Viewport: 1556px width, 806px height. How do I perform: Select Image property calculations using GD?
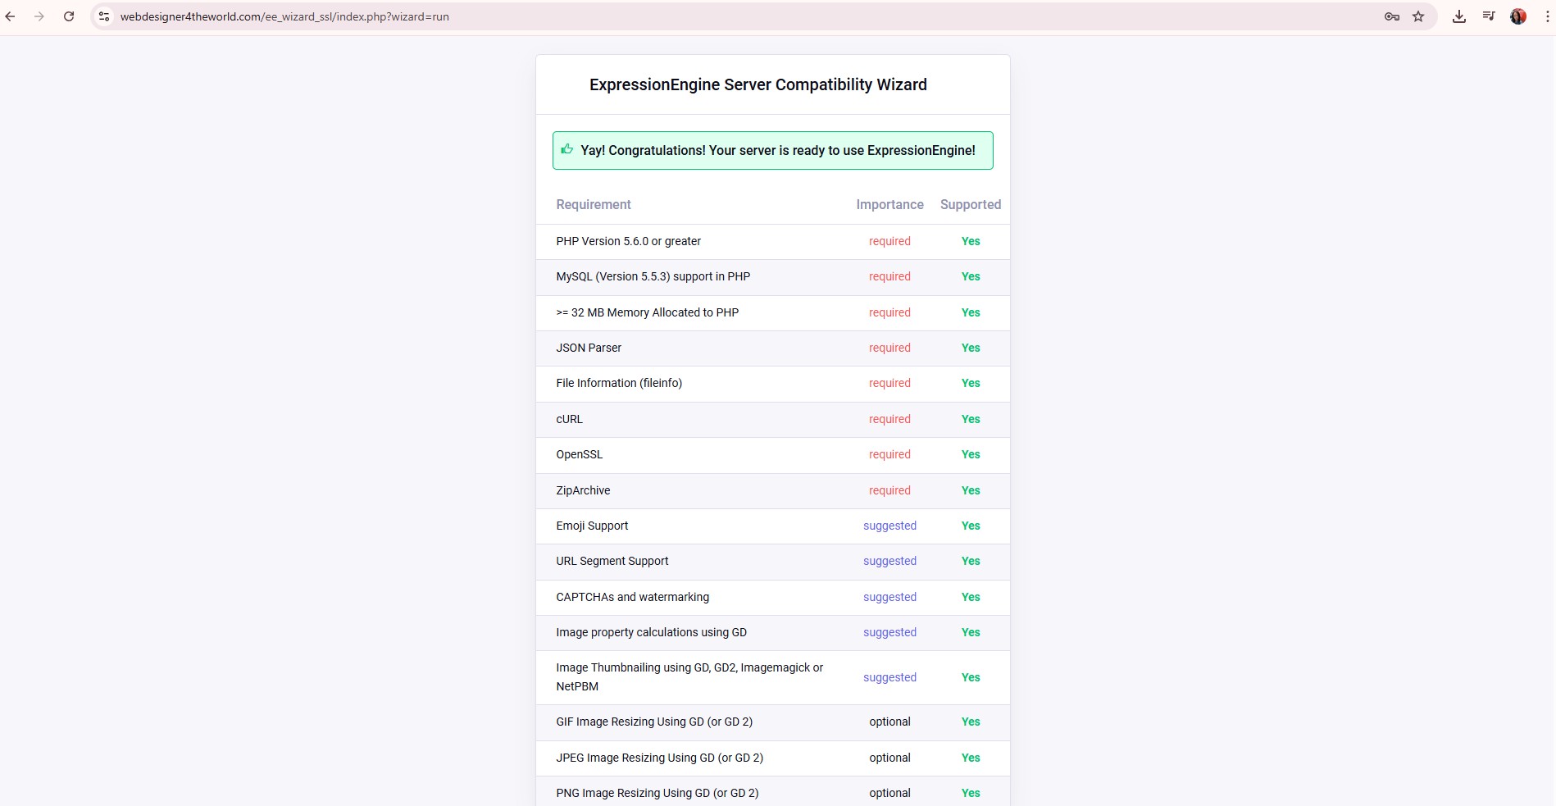point(651,632)
